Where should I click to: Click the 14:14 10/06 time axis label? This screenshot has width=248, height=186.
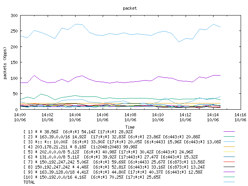coord(213,117)
